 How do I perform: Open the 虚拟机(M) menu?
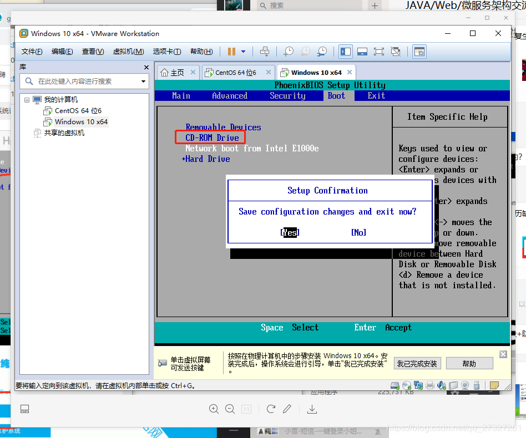tap(129, 52)
